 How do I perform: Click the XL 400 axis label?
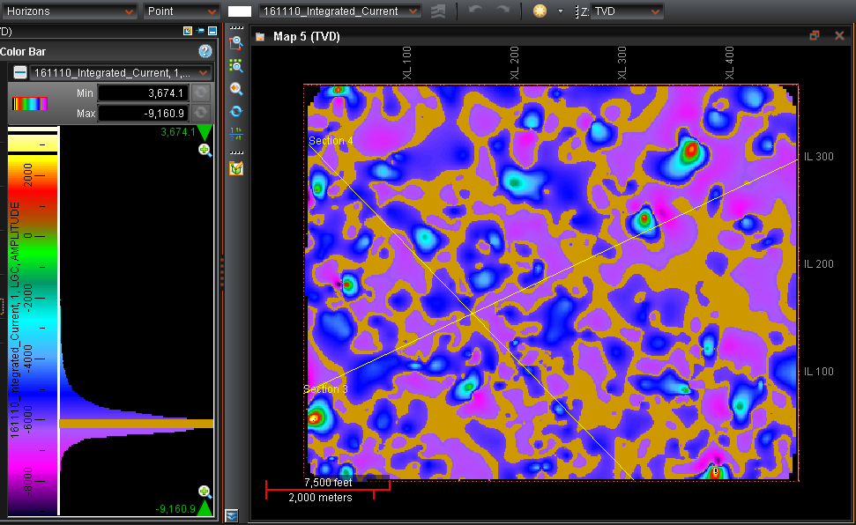tap(730, 63)
